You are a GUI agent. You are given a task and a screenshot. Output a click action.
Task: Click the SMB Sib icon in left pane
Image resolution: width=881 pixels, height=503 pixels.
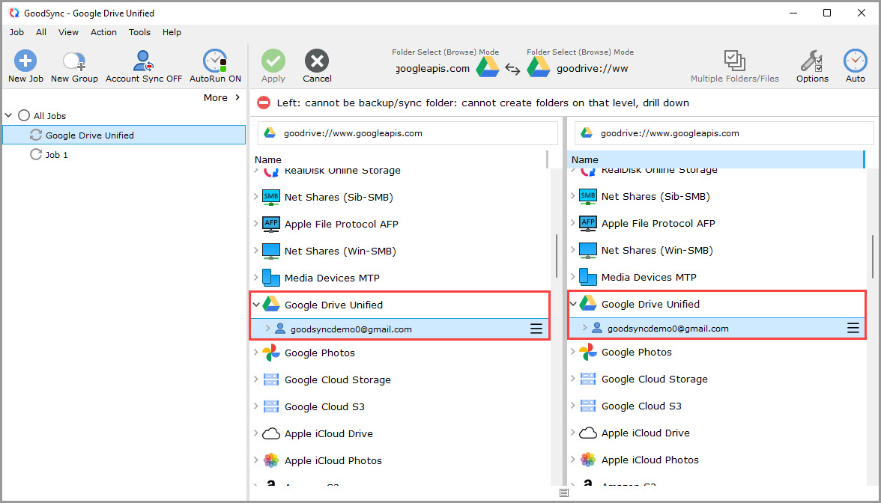271,197
